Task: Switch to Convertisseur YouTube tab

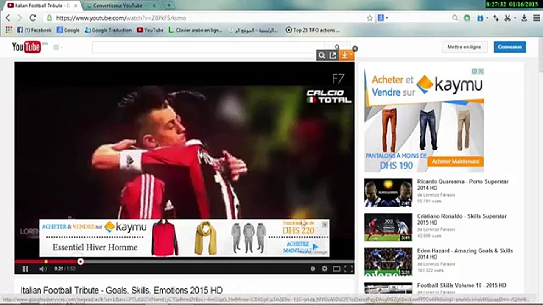Action: [119, 6]
